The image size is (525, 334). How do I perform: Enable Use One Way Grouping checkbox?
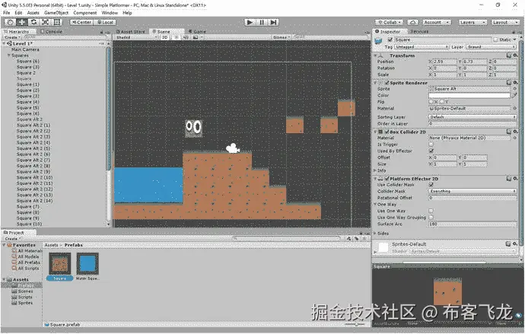click(431, 217)
